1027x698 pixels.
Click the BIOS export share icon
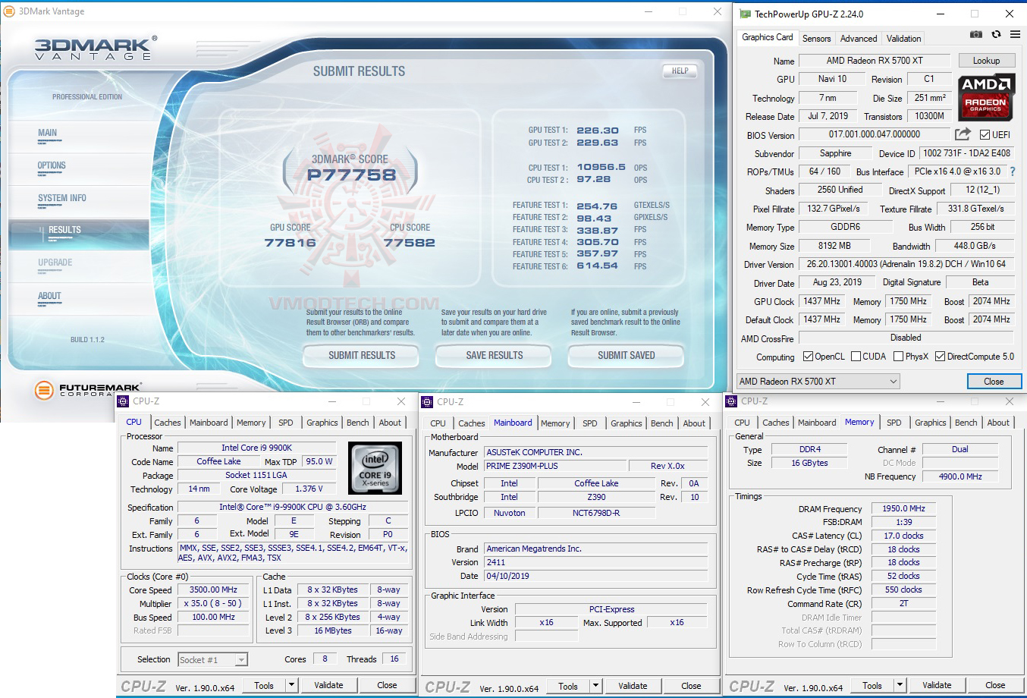(963, 134)
